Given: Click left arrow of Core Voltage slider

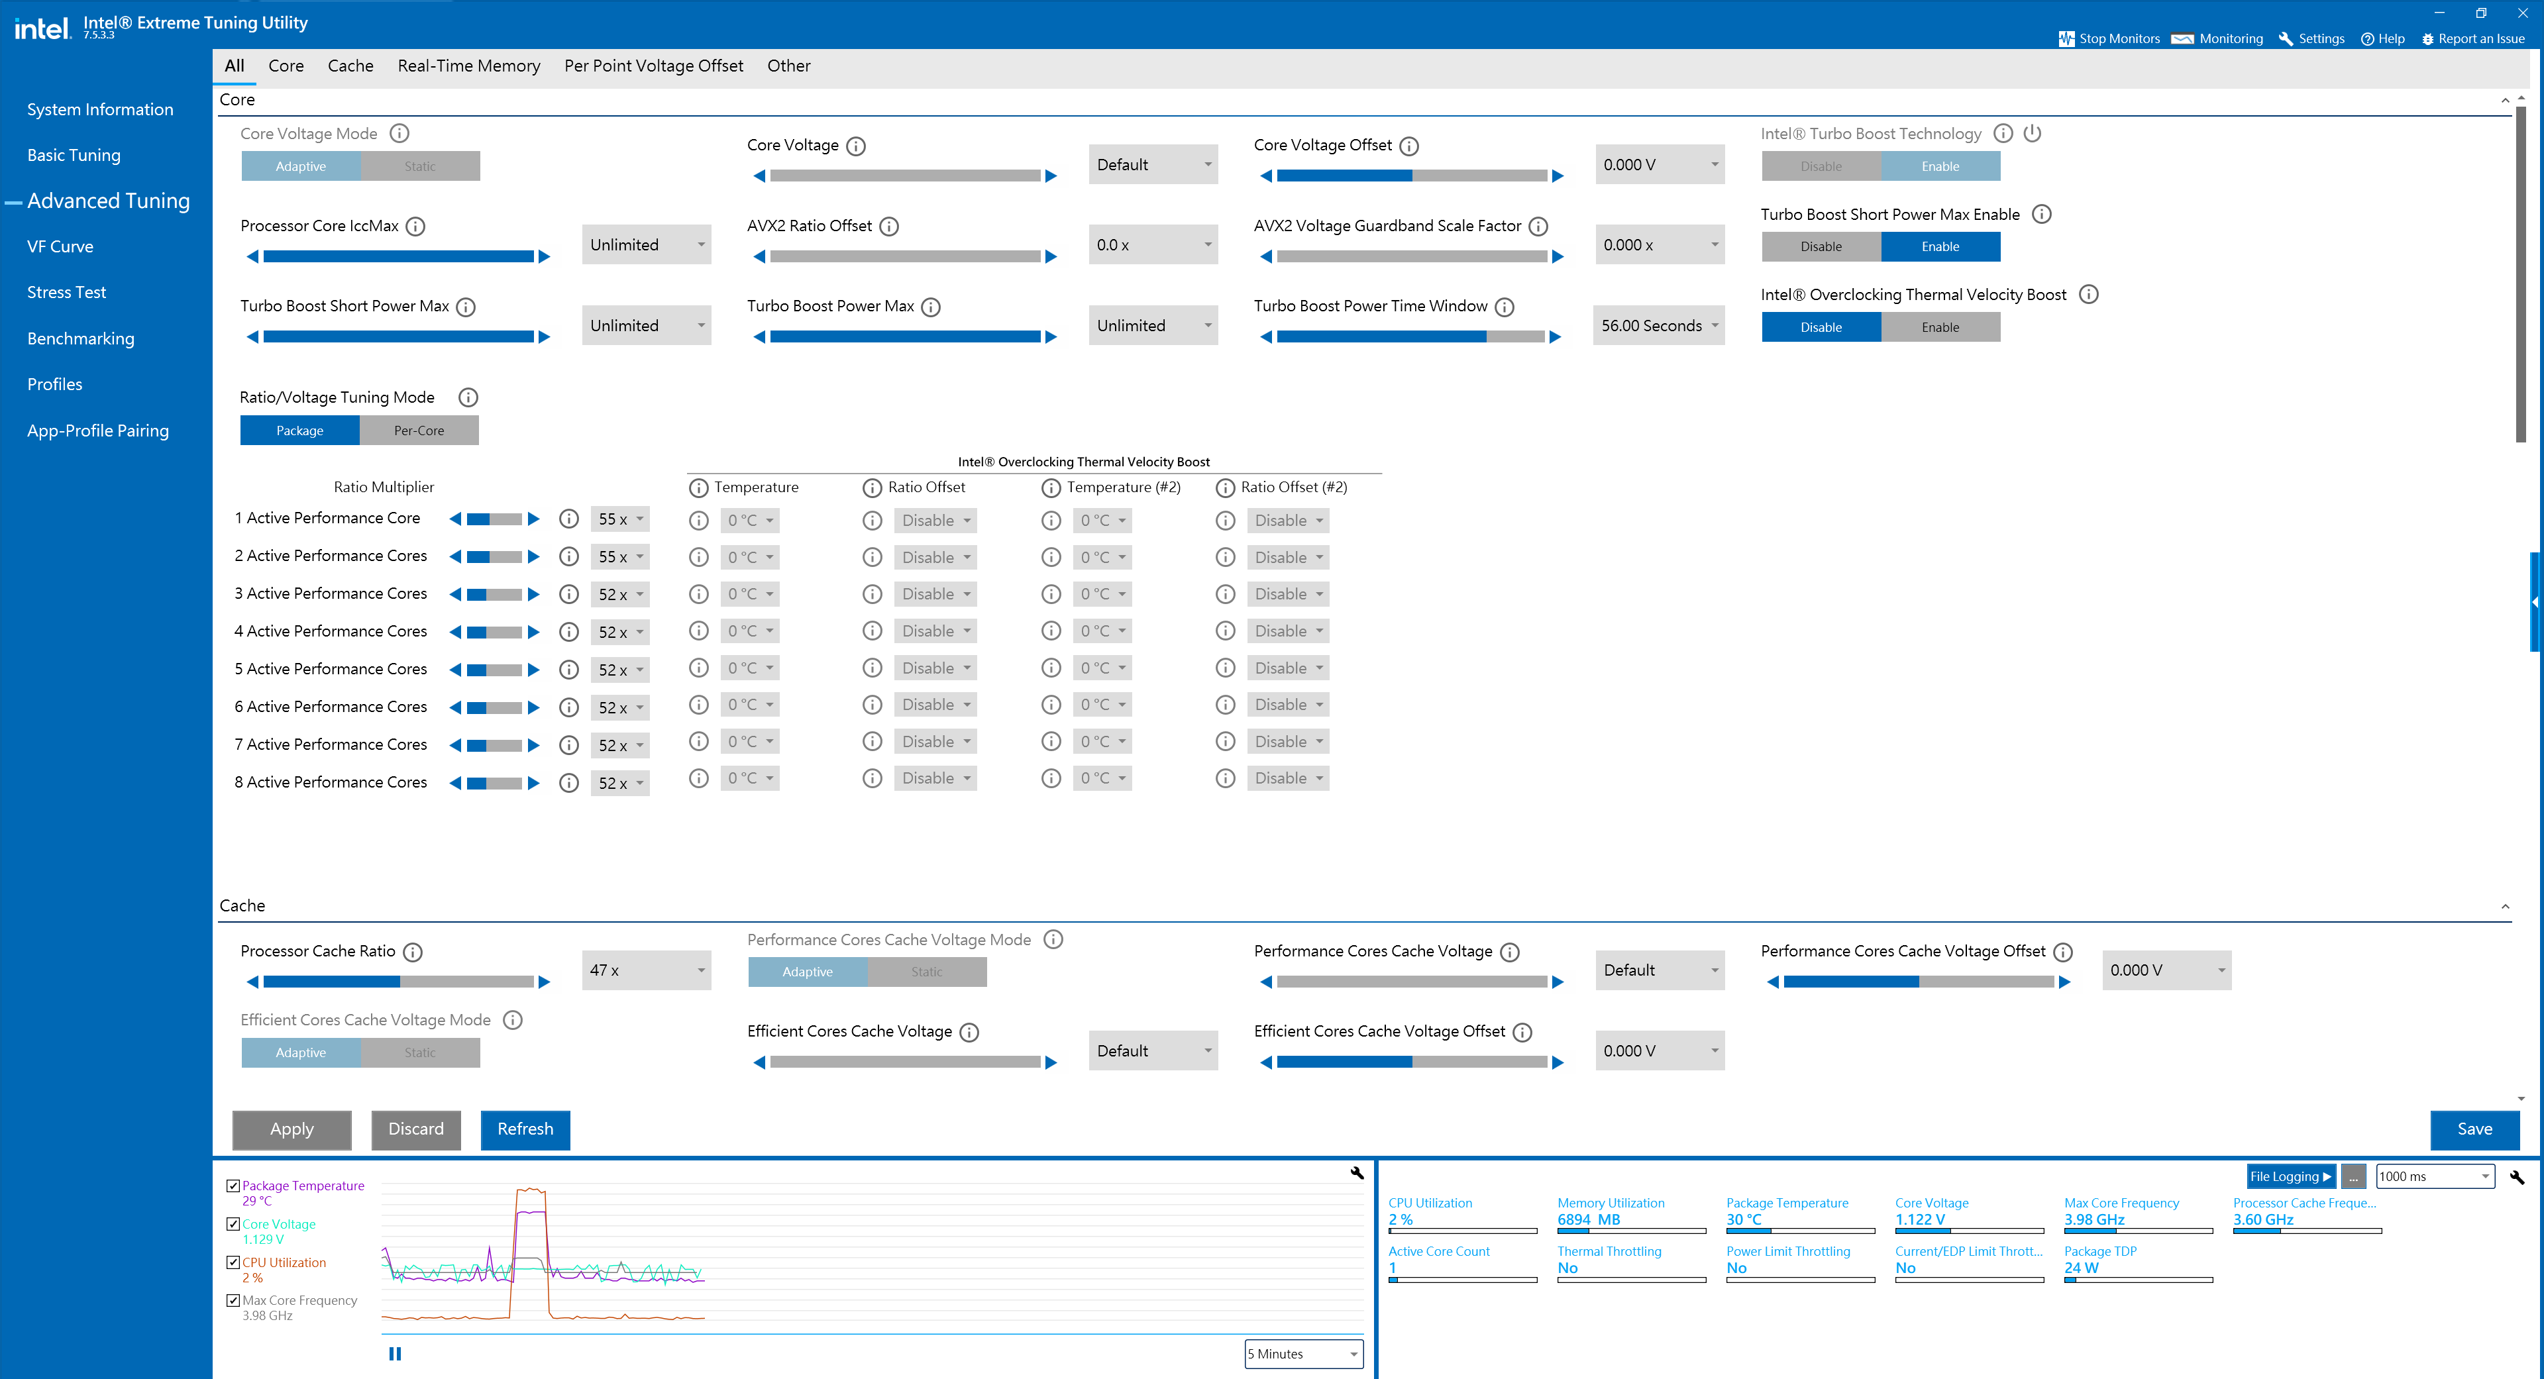Looking at the screenshot, I should click(759, 176).
